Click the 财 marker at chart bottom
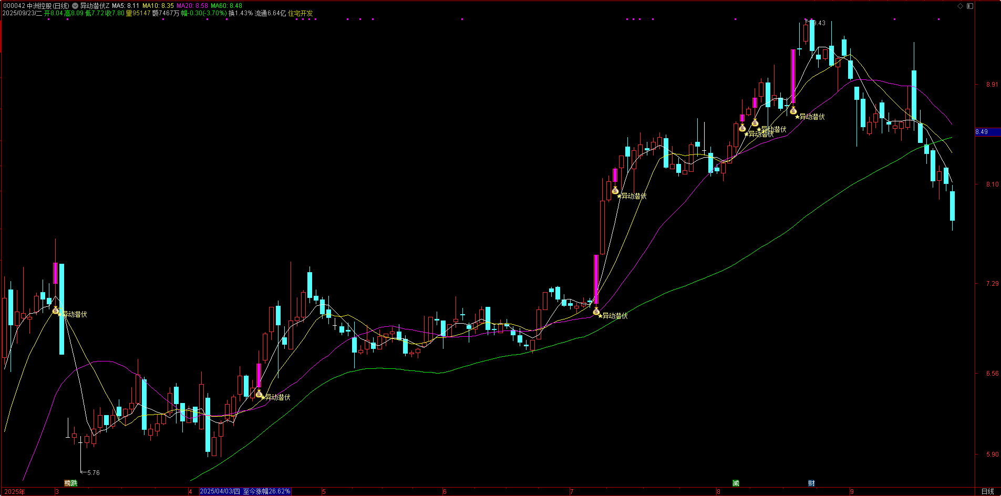Viewport: 1001px width, 496px height. (x=811, y=483)
